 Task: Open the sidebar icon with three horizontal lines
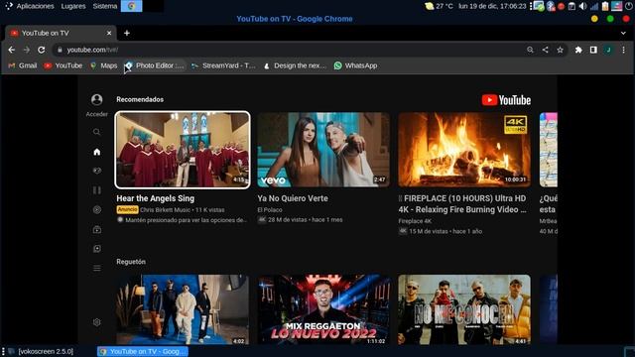[x=97, y=268]
